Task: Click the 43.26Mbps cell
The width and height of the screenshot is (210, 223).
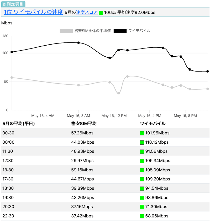Action: coord(83,198)
